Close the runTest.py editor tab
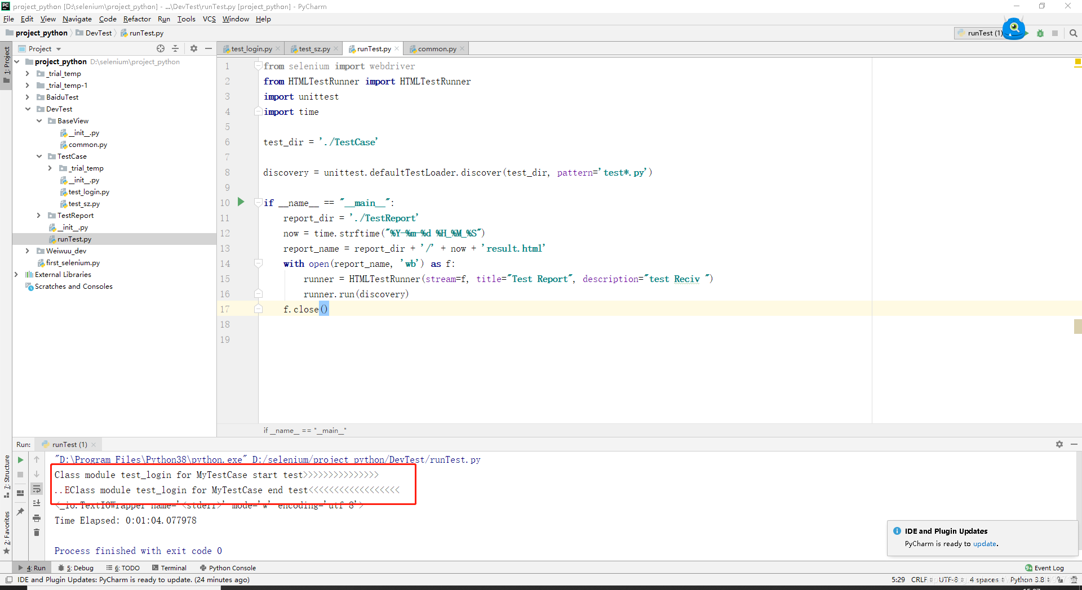Viewport: 1082px width, 590px height. point(397,48)
